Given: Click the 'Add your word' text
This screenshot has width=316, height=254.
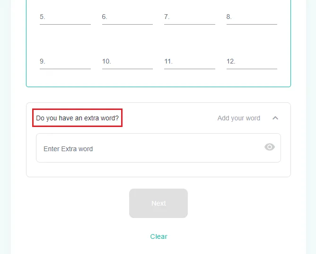Looking at the screenshot, I should [x=238, y=118].
